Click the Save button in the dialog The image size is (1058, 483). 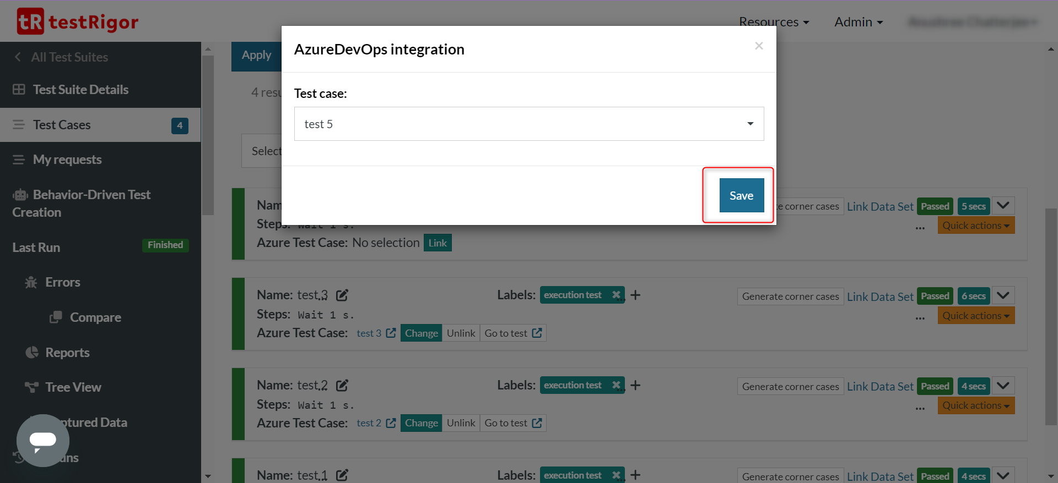coord(741,195)
